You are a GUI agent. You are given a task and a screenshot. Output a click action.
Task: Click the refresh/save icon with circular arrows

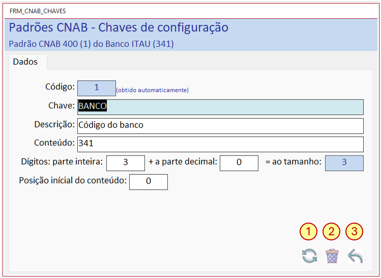tap(309, 256)
